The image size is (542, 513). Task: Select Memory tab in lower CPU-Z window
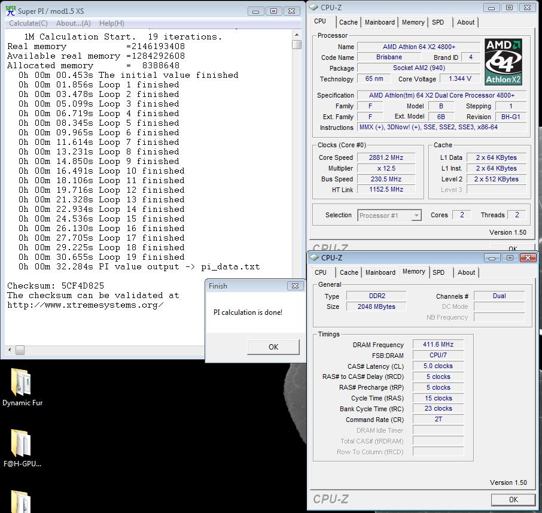pos(414,272)
